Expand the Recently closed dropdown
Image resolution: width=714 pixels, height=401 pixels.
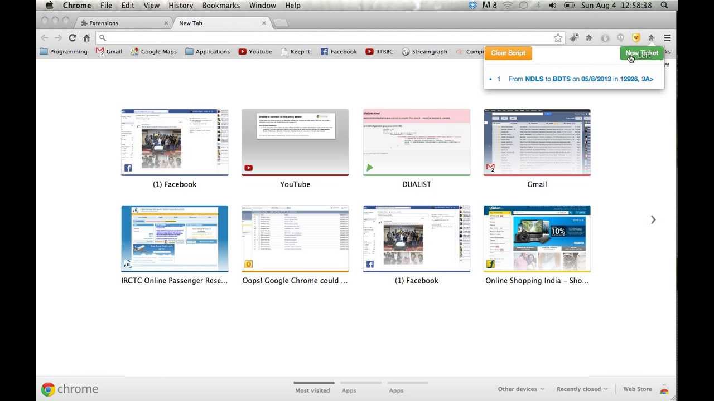582,389
